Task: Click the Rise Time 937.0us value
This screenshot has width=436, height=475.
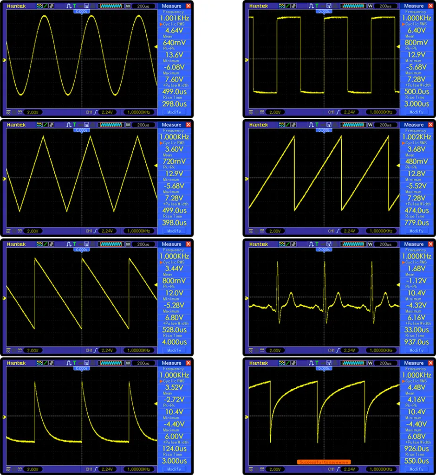Action: pos(416,342)
